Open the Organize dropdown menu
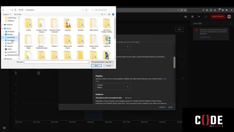The width and height of the screenshot is (234, 132). (x=7, y=14)
